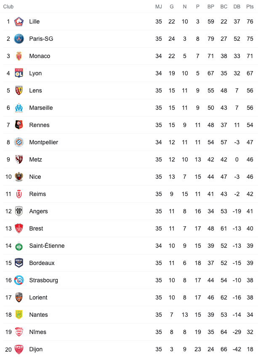
Task: Click the Paris-SG club logo
Action: tap(19, 39)
